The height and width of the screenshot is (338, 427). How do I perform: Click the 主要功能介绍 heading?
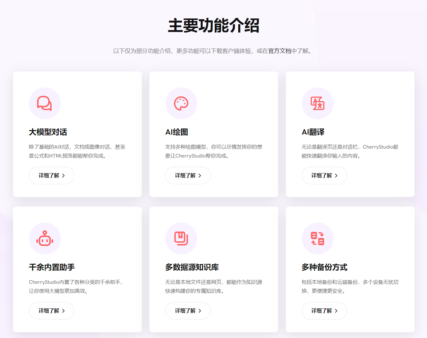point(213,26)
